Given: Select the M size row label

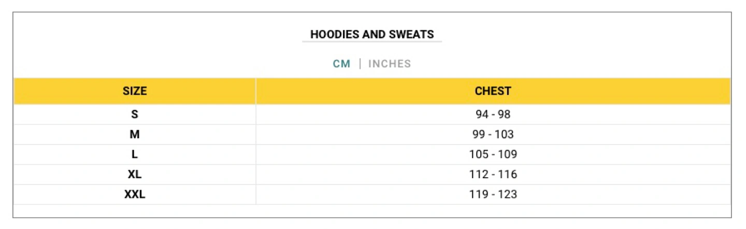Looking at the screenshot, I should [x=135, y=135].
